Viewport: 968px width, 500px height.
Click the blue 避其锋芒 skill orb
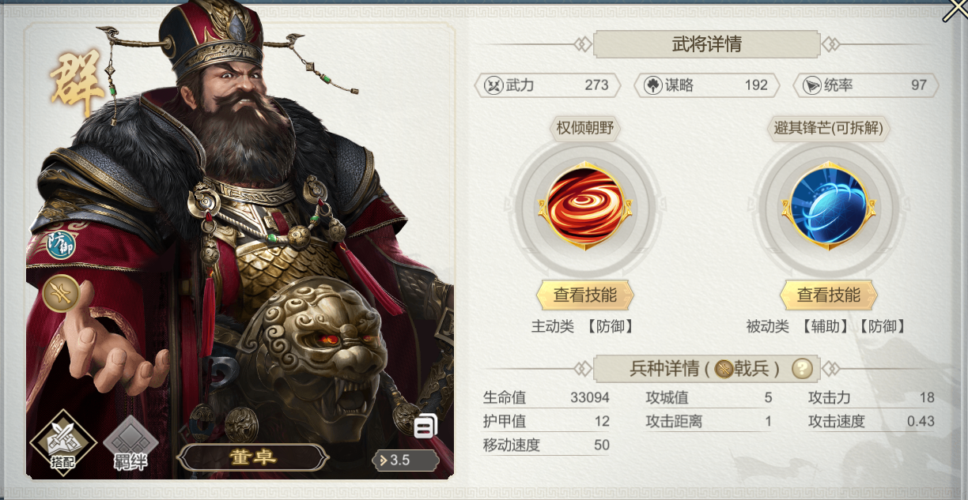tap(828, 206)
